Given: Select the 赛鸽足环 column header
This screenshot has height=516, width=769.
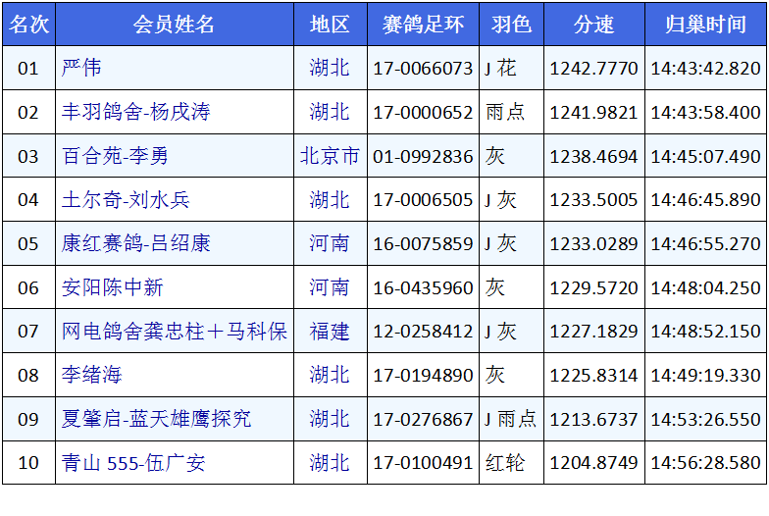Looking at the screenshot, I should 423,25.
